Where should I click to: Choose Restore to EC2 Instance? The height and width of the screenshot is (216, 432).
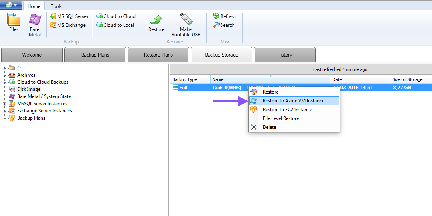[x=294, y=110]
